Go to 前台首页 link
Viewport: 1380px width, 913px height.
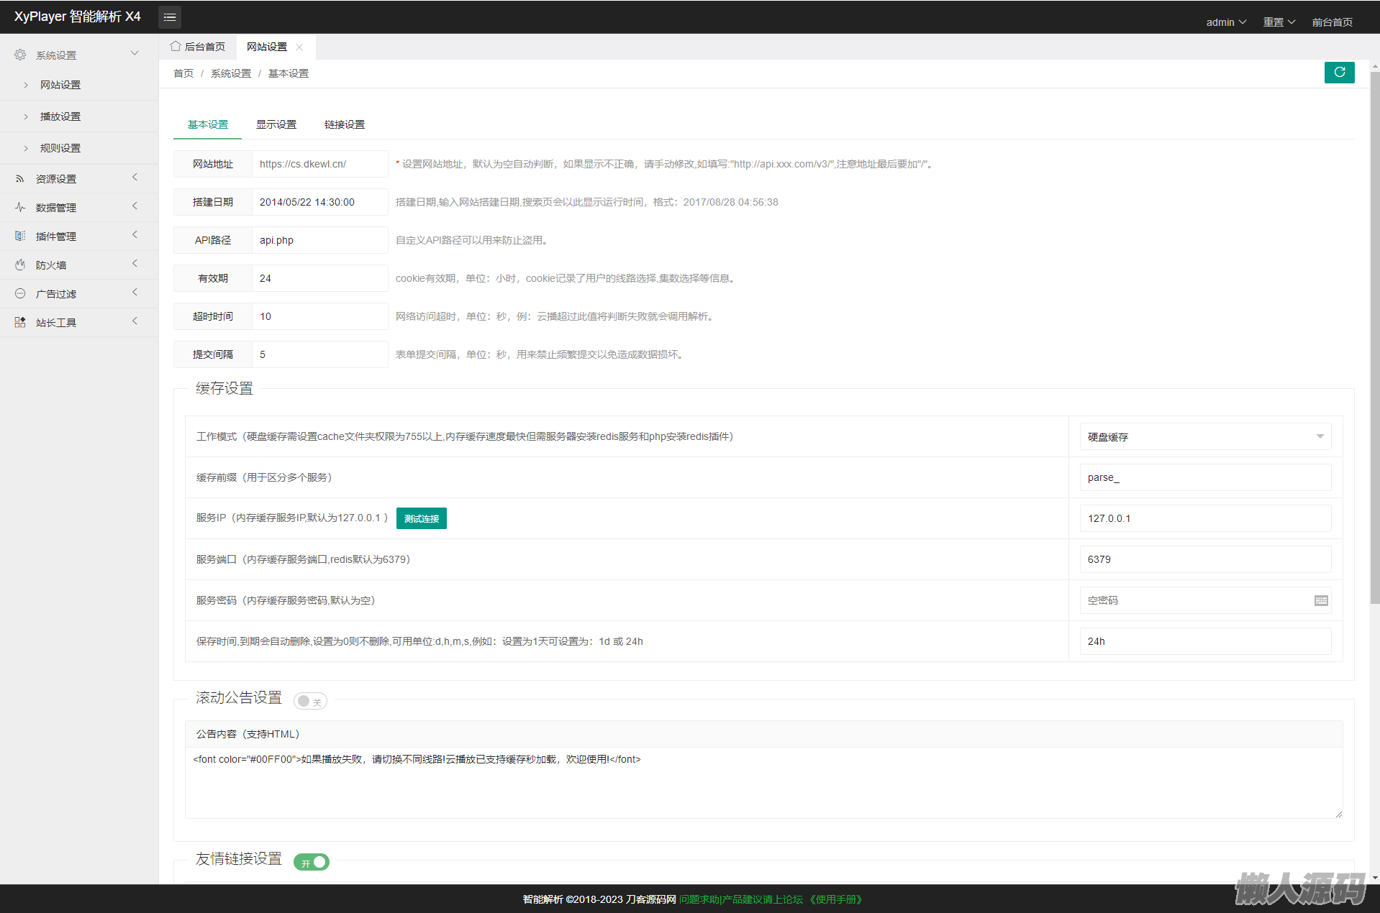(1332, 22)
